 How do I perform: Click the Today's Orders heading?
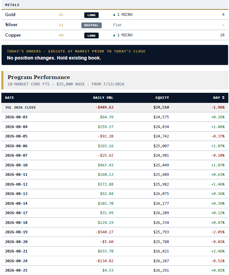pos(76,51)
